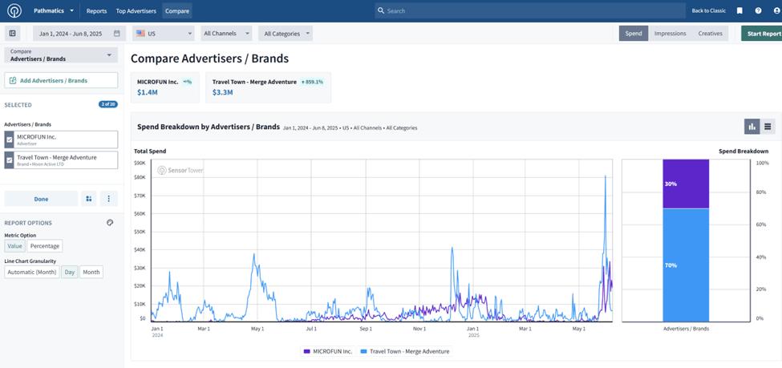
Task: Switch to bar chart view
Action: pos(752,127)
